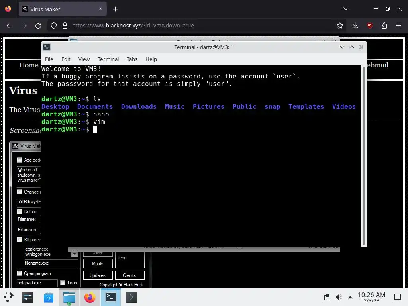This screenshot has width=408, height=306.
Task: Open the terminal Help menu
Action: click(151, 59)
